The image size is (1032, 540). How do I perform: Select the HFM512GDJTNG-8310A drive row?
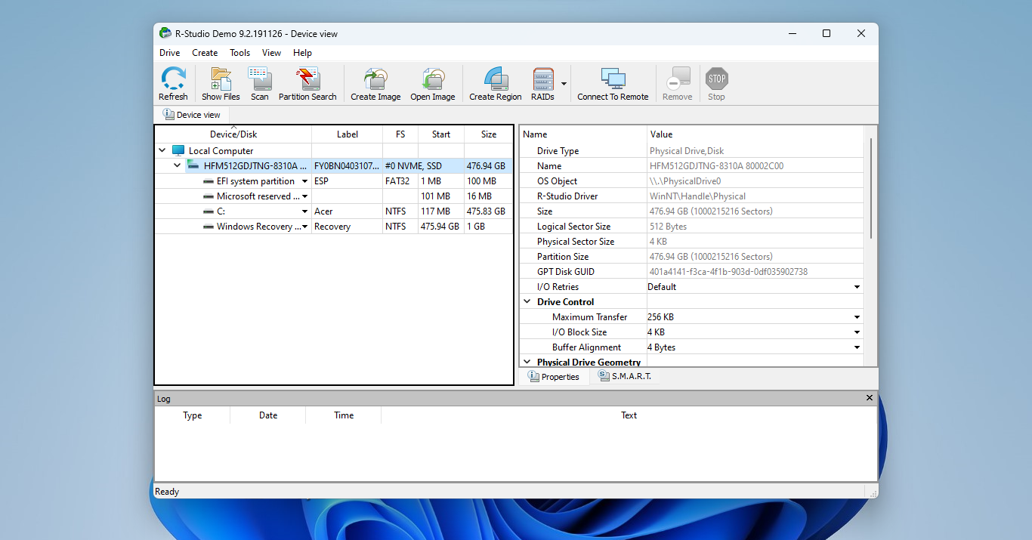(333, 166)
